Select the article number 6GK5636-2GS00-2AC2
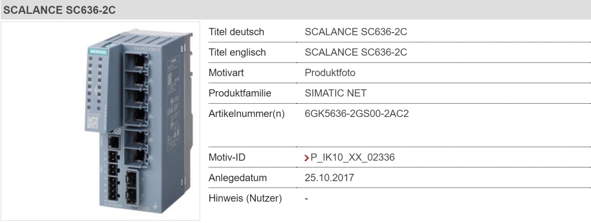The image size is (591, 223). 356,114
